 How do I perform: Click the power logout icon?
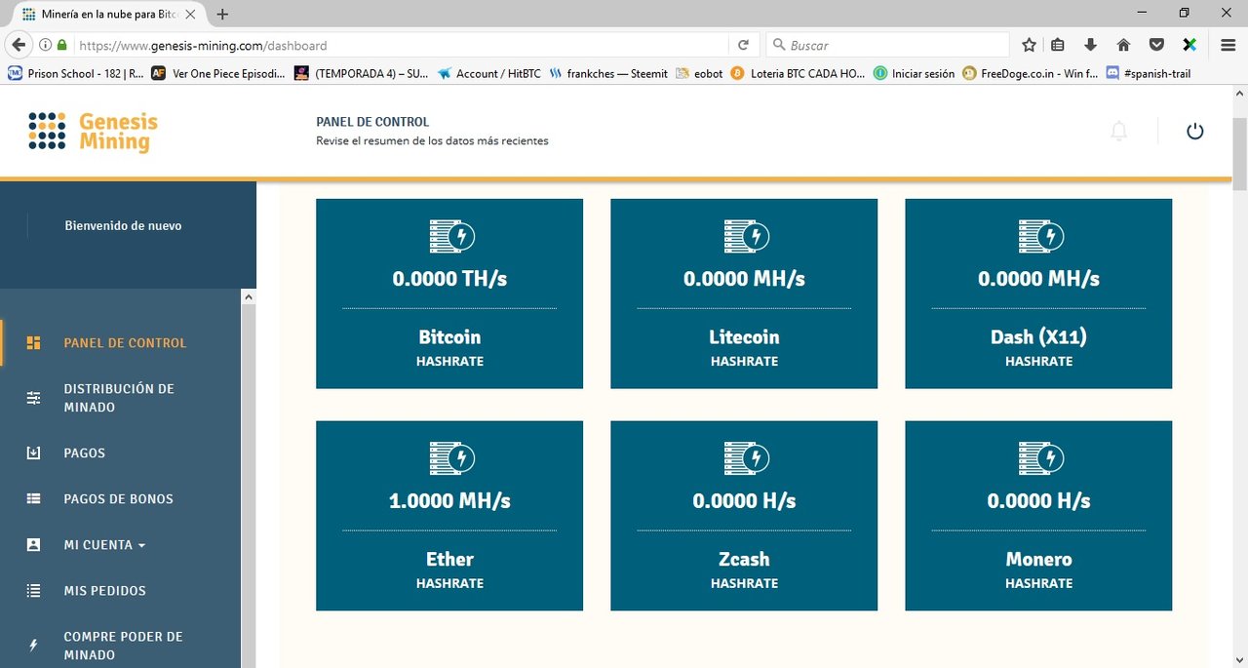(x=1194, y=131)
